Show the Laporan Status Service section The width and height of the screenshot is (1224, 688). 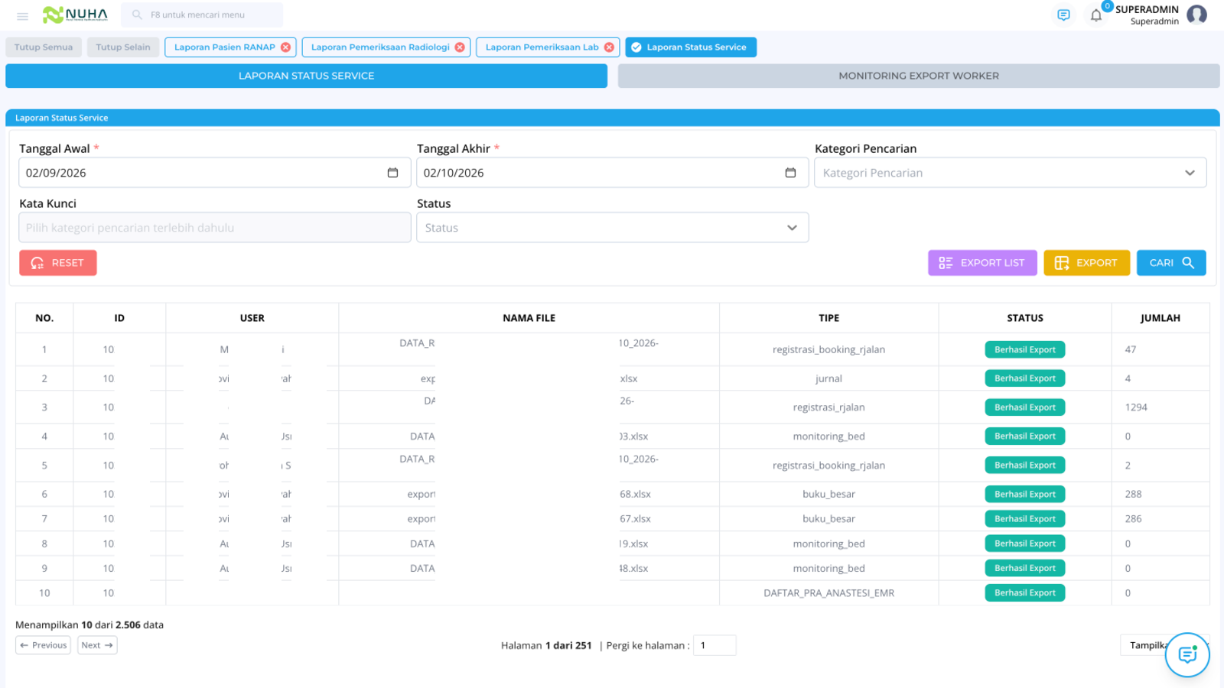pos(306,76)
